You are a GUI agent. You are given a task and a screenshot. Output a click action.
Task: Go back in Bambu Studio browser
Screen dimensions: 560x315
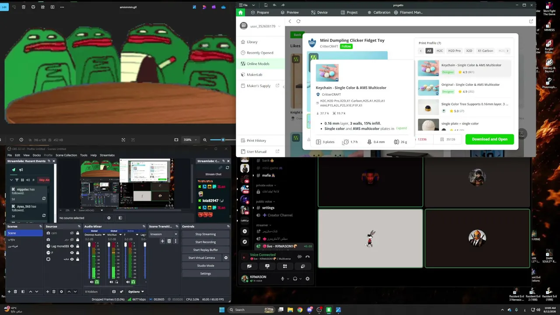(x=290, y=21)
